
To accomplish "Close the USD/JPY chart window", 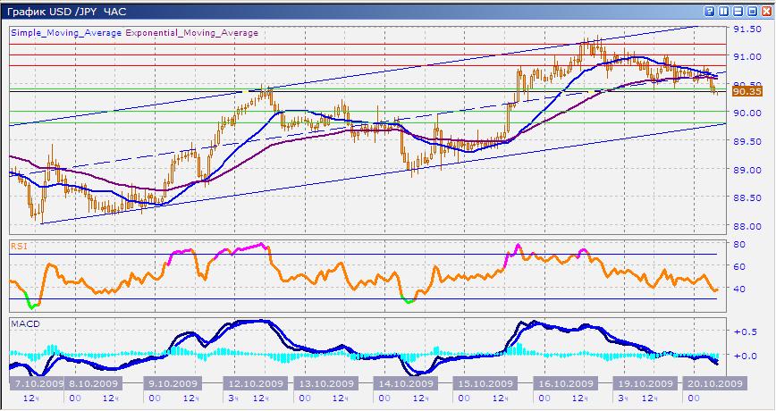I will [766, 11].
